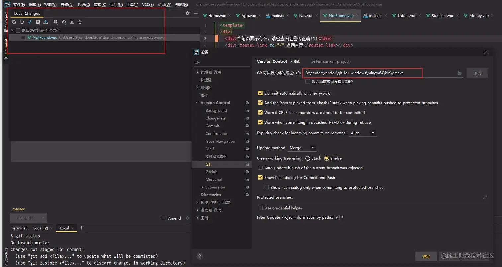Uncheck Warn when committing in detached HEAD
This screenshot has height=267, width=502.
260,122
